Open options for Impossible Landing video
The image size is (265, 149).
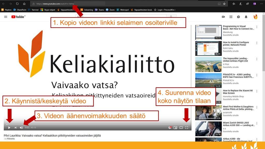257,59
